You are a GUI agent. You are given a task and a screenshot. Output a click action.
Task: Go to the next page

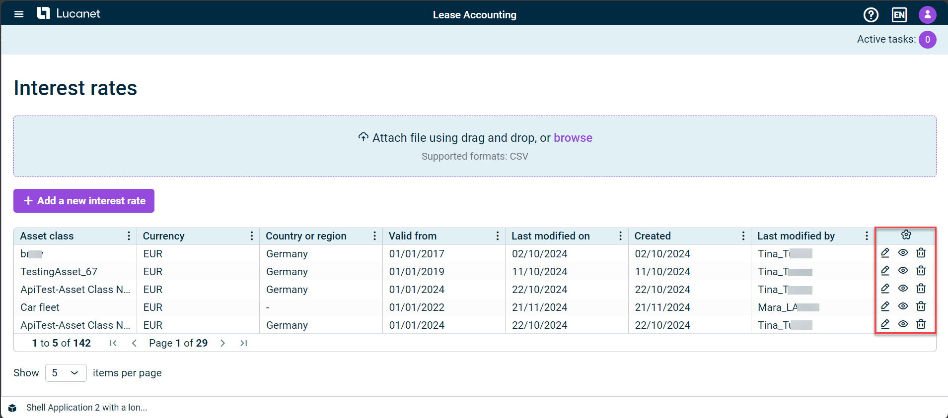[222, 343]
